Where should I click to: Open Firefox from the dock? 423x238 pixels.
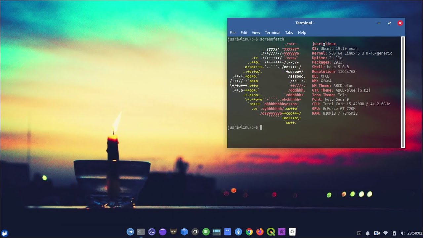coord(260,232)
